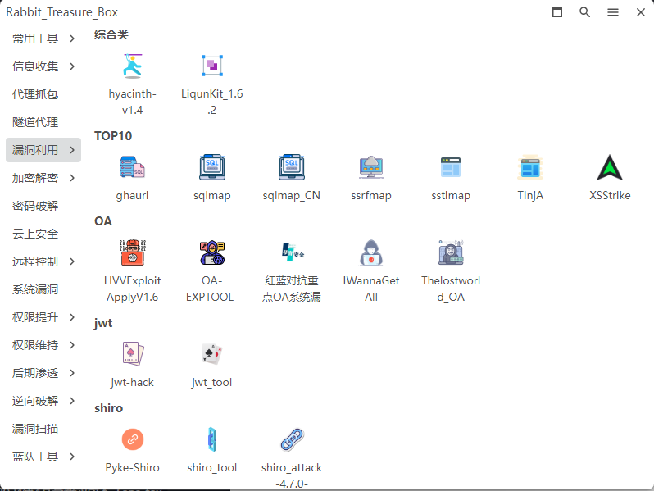Screen dimensions: 654x491
Task: Launch sqlmap from the TOP10 section
Action: tap(212, 168)
